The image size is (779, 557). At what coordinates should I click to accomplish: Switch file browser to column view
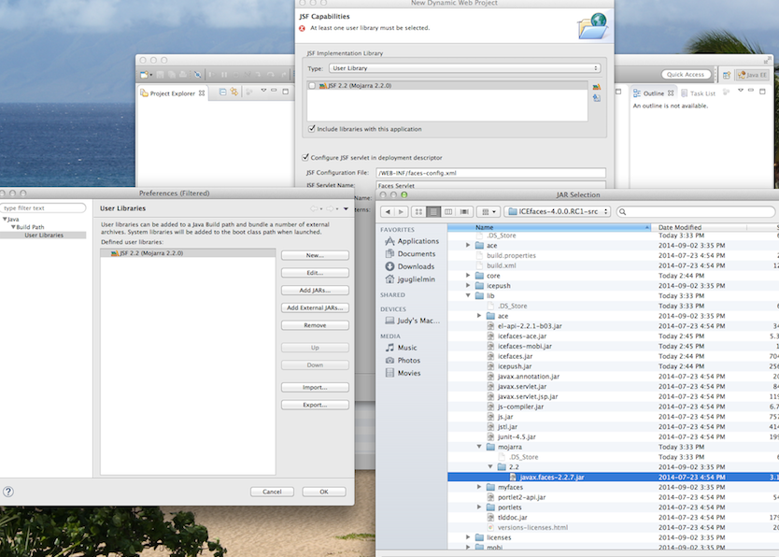(448, 212)
